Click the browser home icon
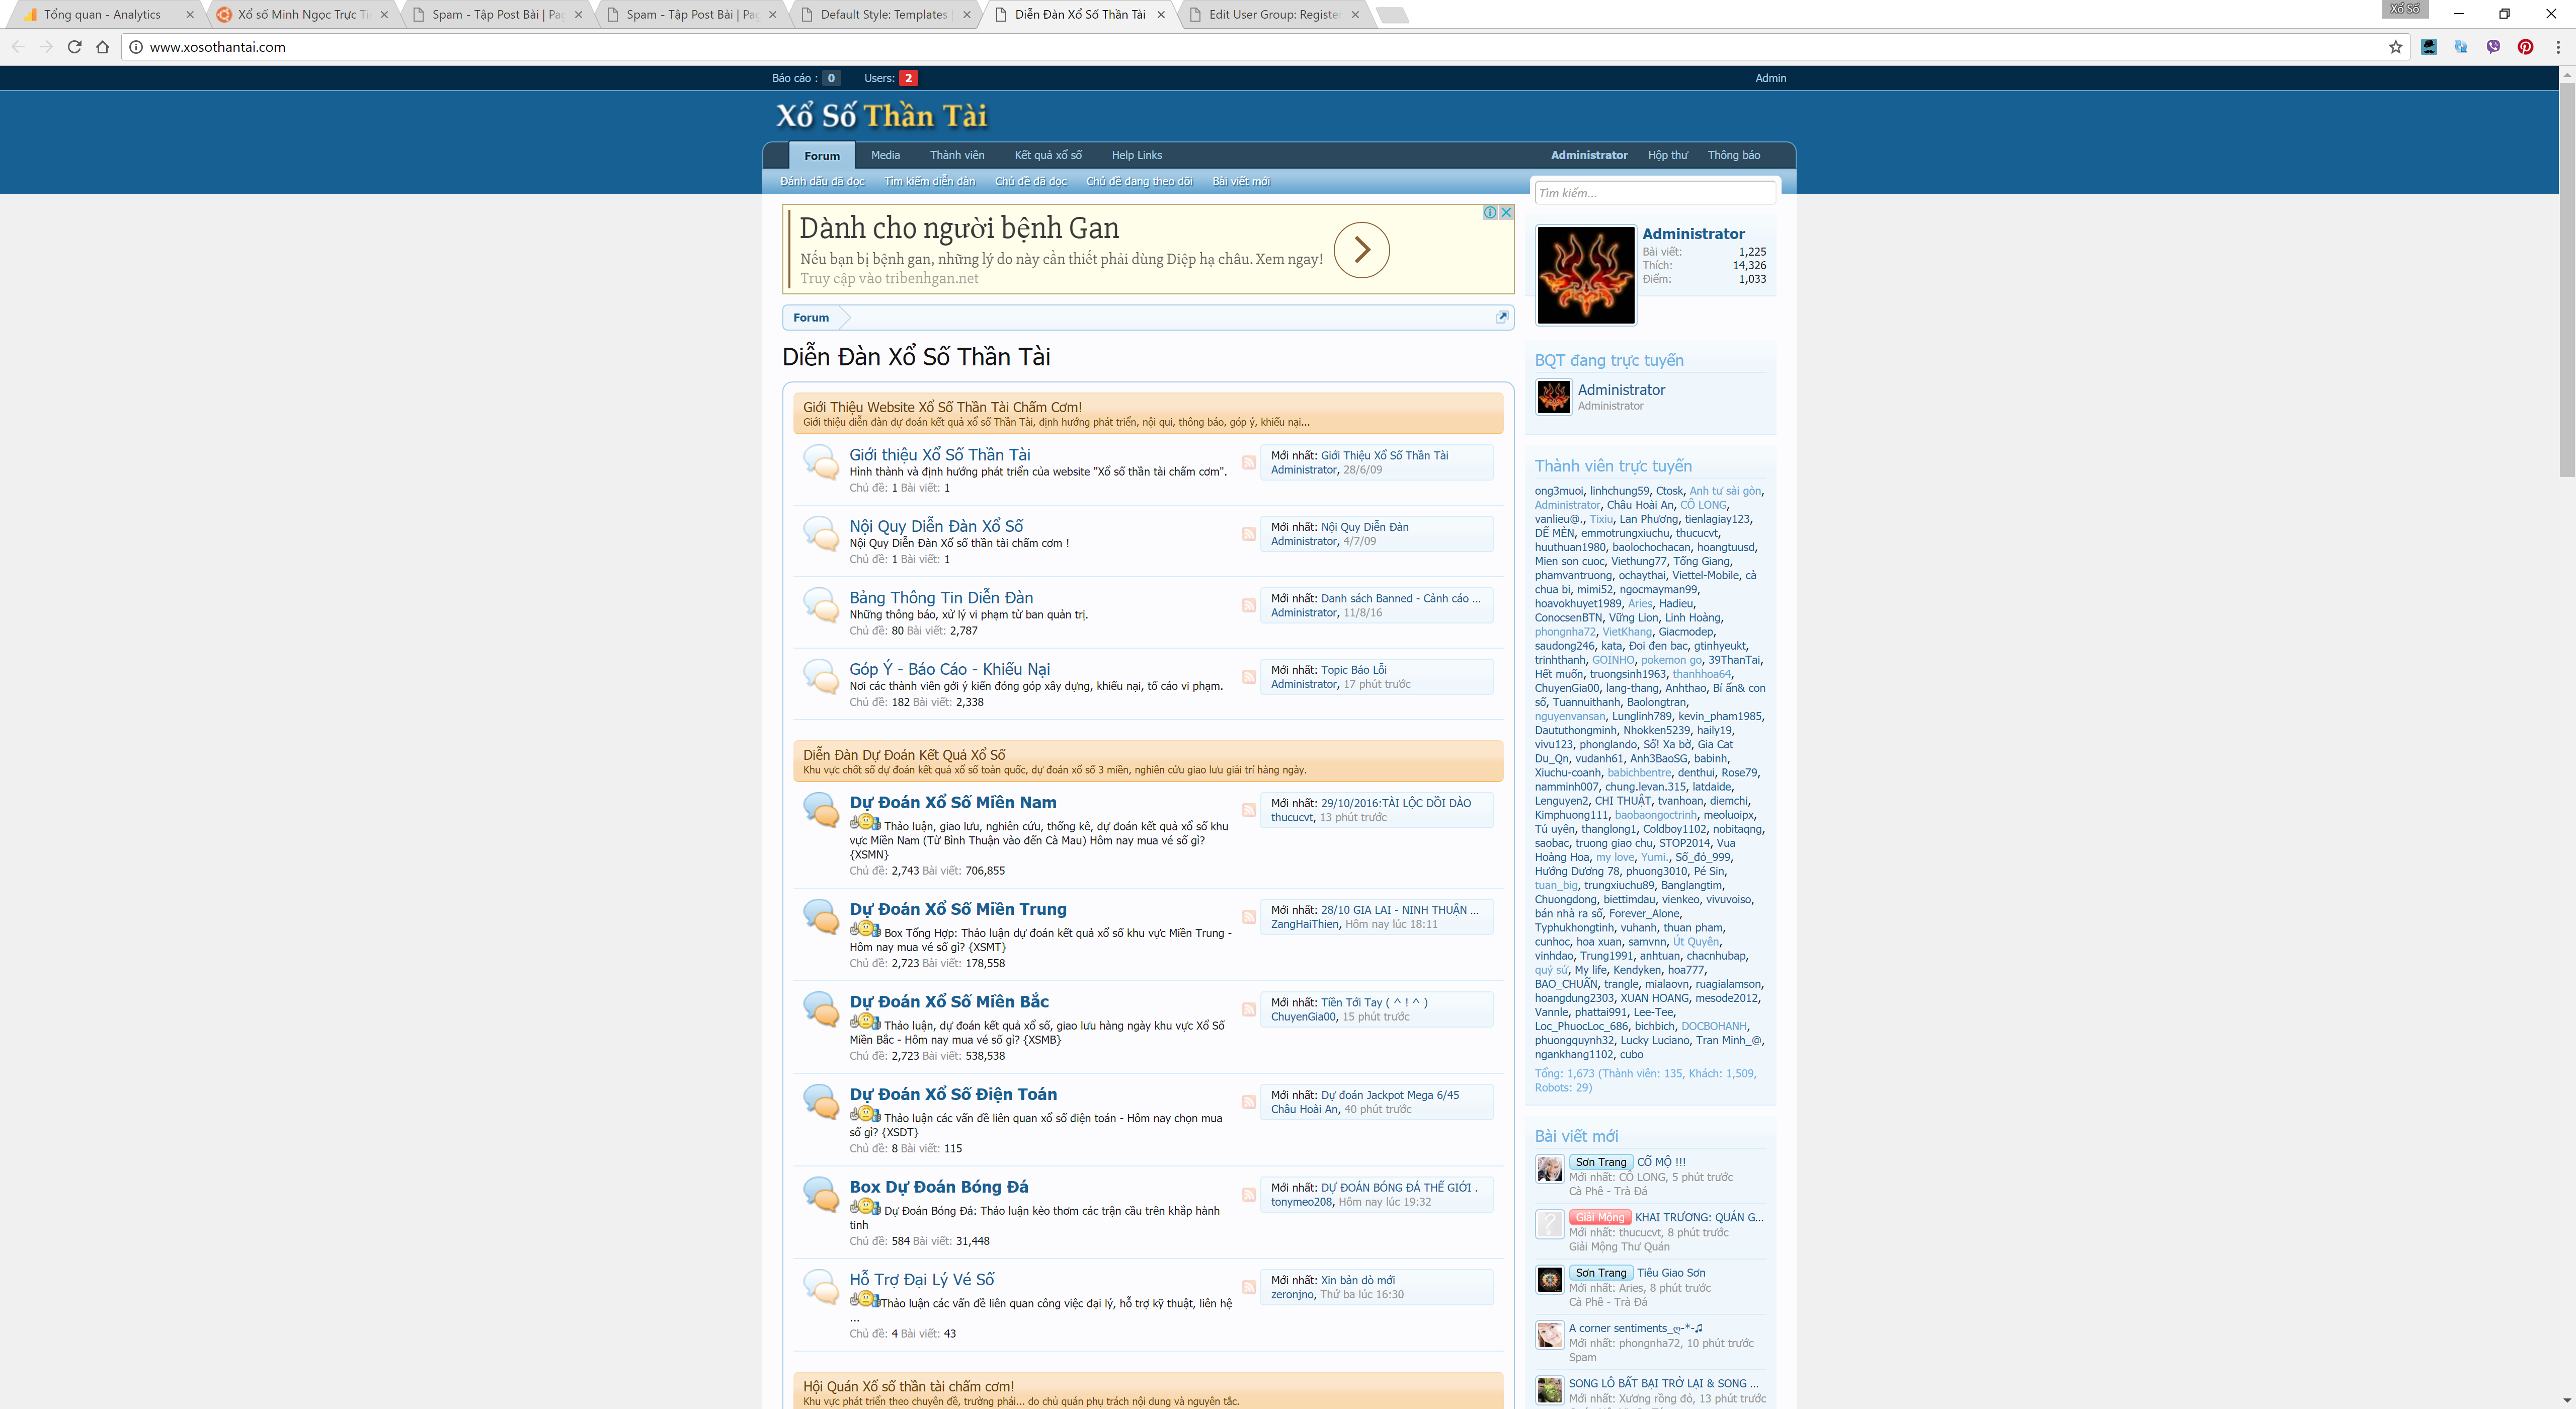The image size is (2576, 1409). 102,47
